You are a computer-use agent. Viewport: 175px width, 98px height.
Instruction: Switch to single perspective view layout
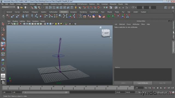(x=3, y=76)
